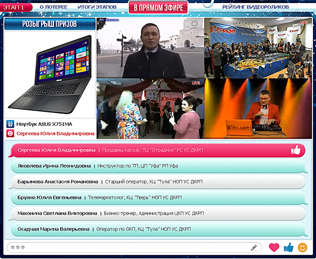Select the Ноутбук ASUS X751MA label
The width and height of the screenshot is (316, 259).
tap(44, 124)
